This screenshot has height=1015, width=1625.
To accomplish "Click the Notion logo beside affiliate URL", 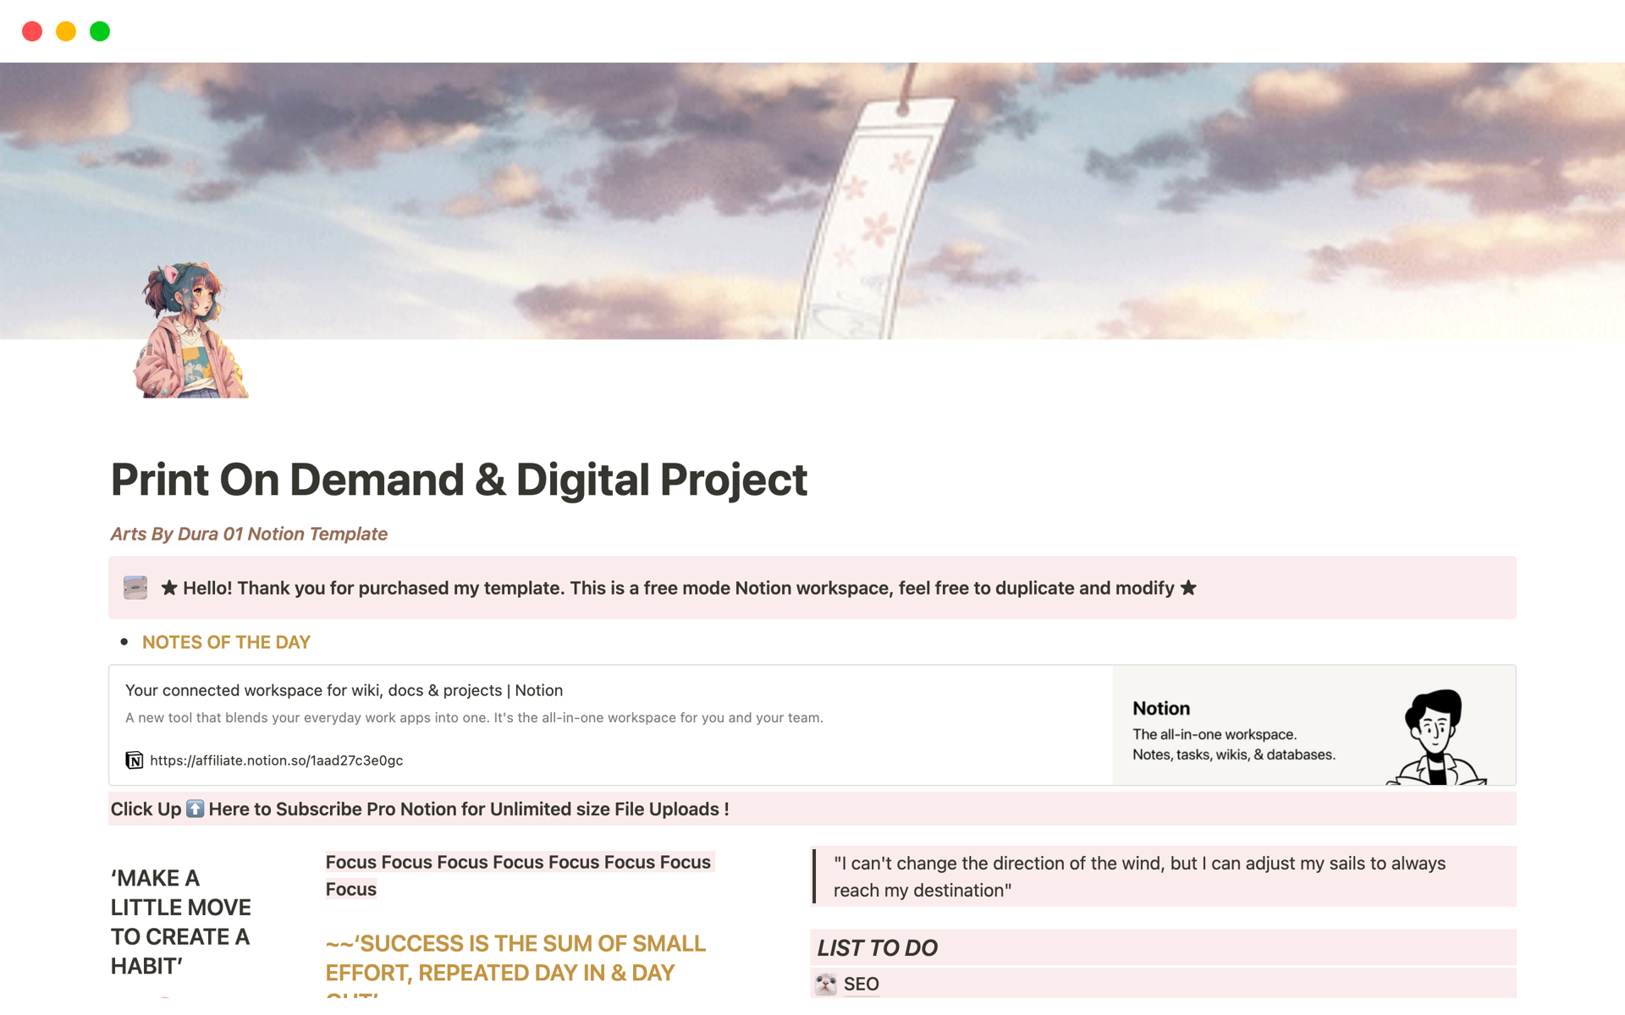I will click(134, 760).
